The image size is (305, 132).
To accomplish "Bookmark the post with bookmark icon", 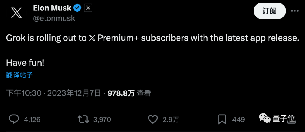I will tap(222, 119).
